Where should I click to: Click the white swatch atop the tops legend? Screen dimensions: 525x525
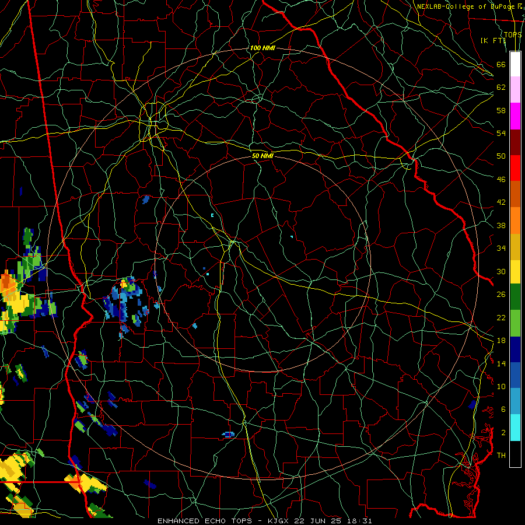click(515, 64)
